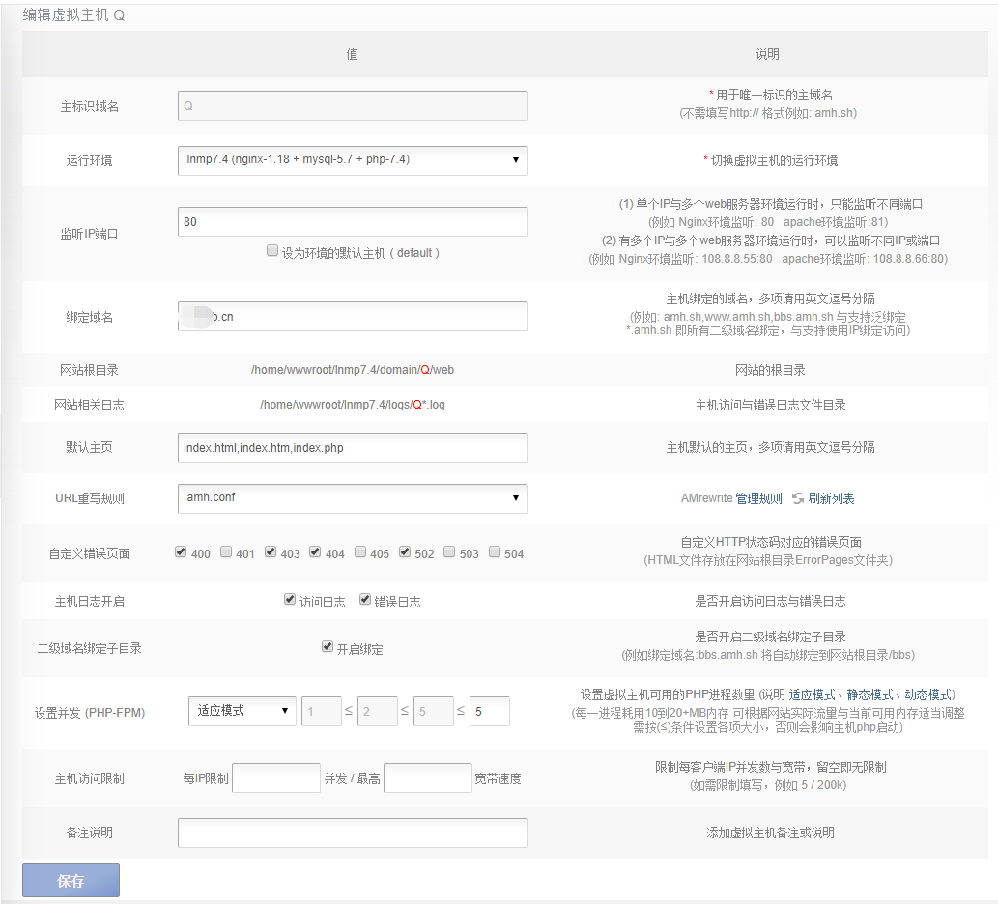The width and height of the screenshot is (998, 904).
Task: Focus the 绑定域名 input field
Action: coord(352,316)
